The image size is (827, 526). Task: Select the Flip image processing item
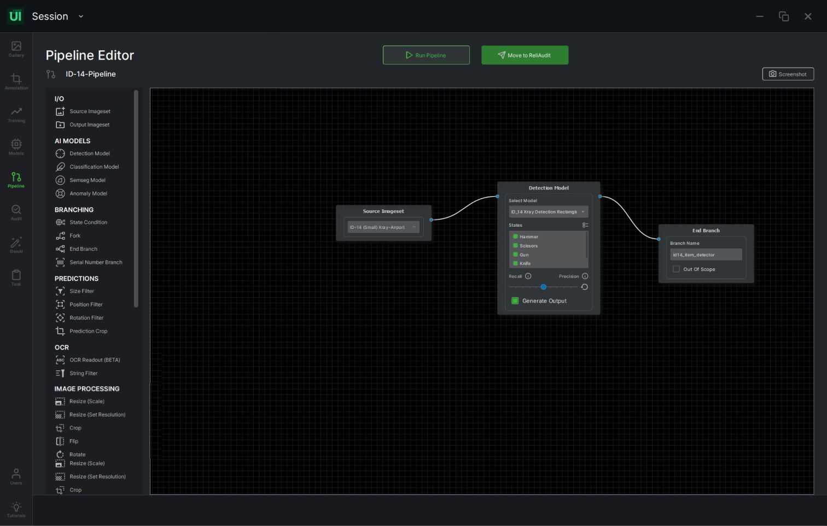(67, 441)
